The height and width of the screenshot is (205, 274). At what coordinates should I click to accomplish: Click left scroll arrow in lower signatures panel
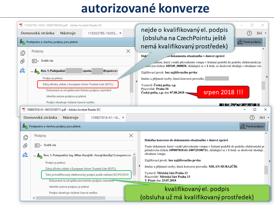(x=34, y=198)
